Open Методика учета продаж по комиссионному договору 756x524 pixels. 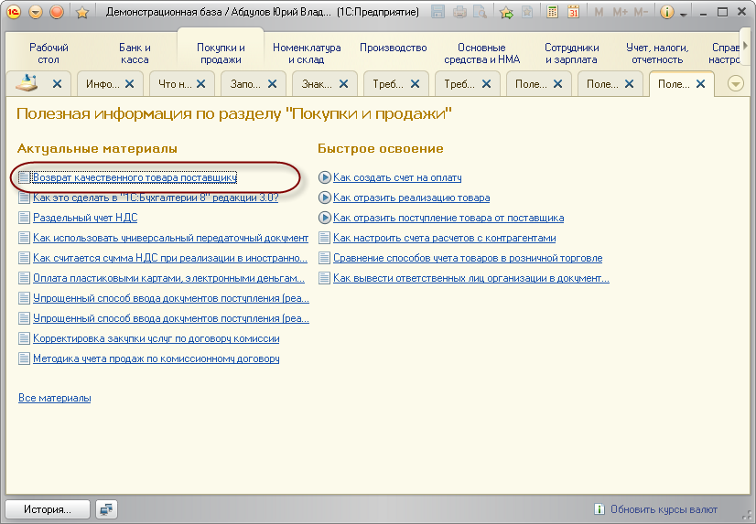[157, 358]
